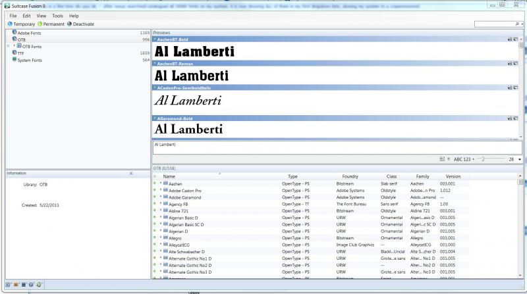Click the snapshot icon on AGaramond-Bold preview
This screenshot has height=294, width=527.
509,118
